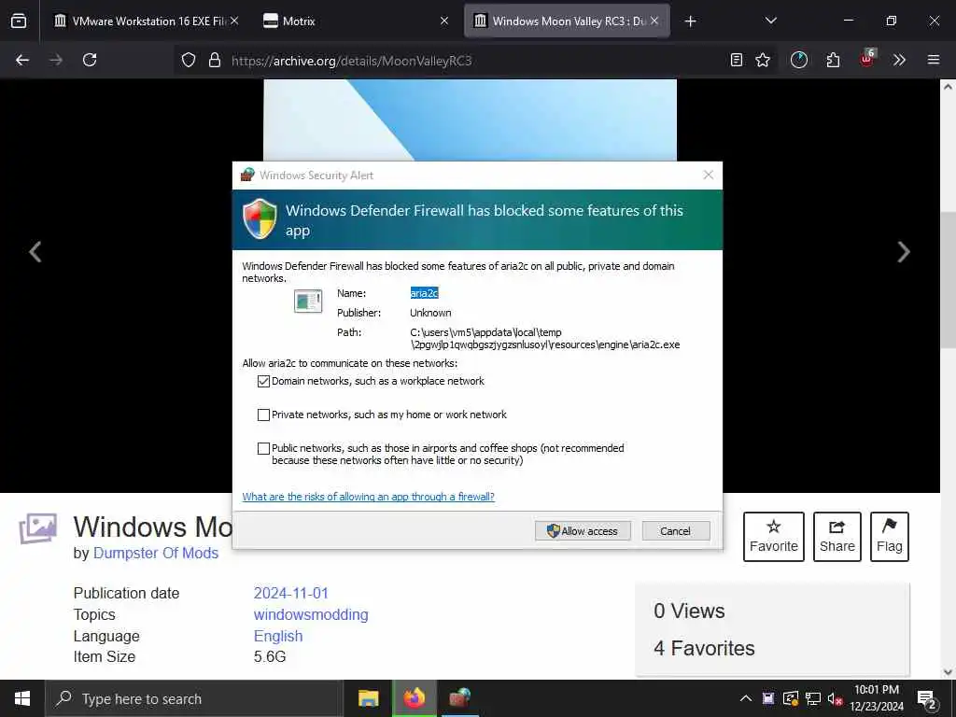
Task: Reload the current page
Action: 90,60
